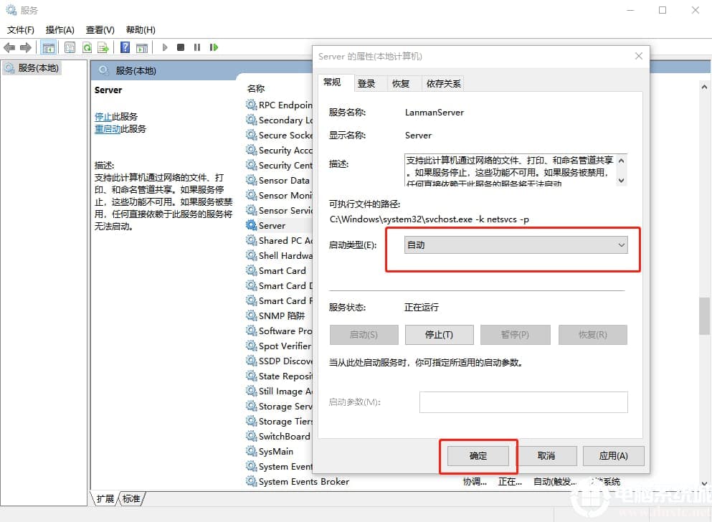The image size is (712, 522).
Task: Click services list scroll up arrow
Action: [704, 86]
